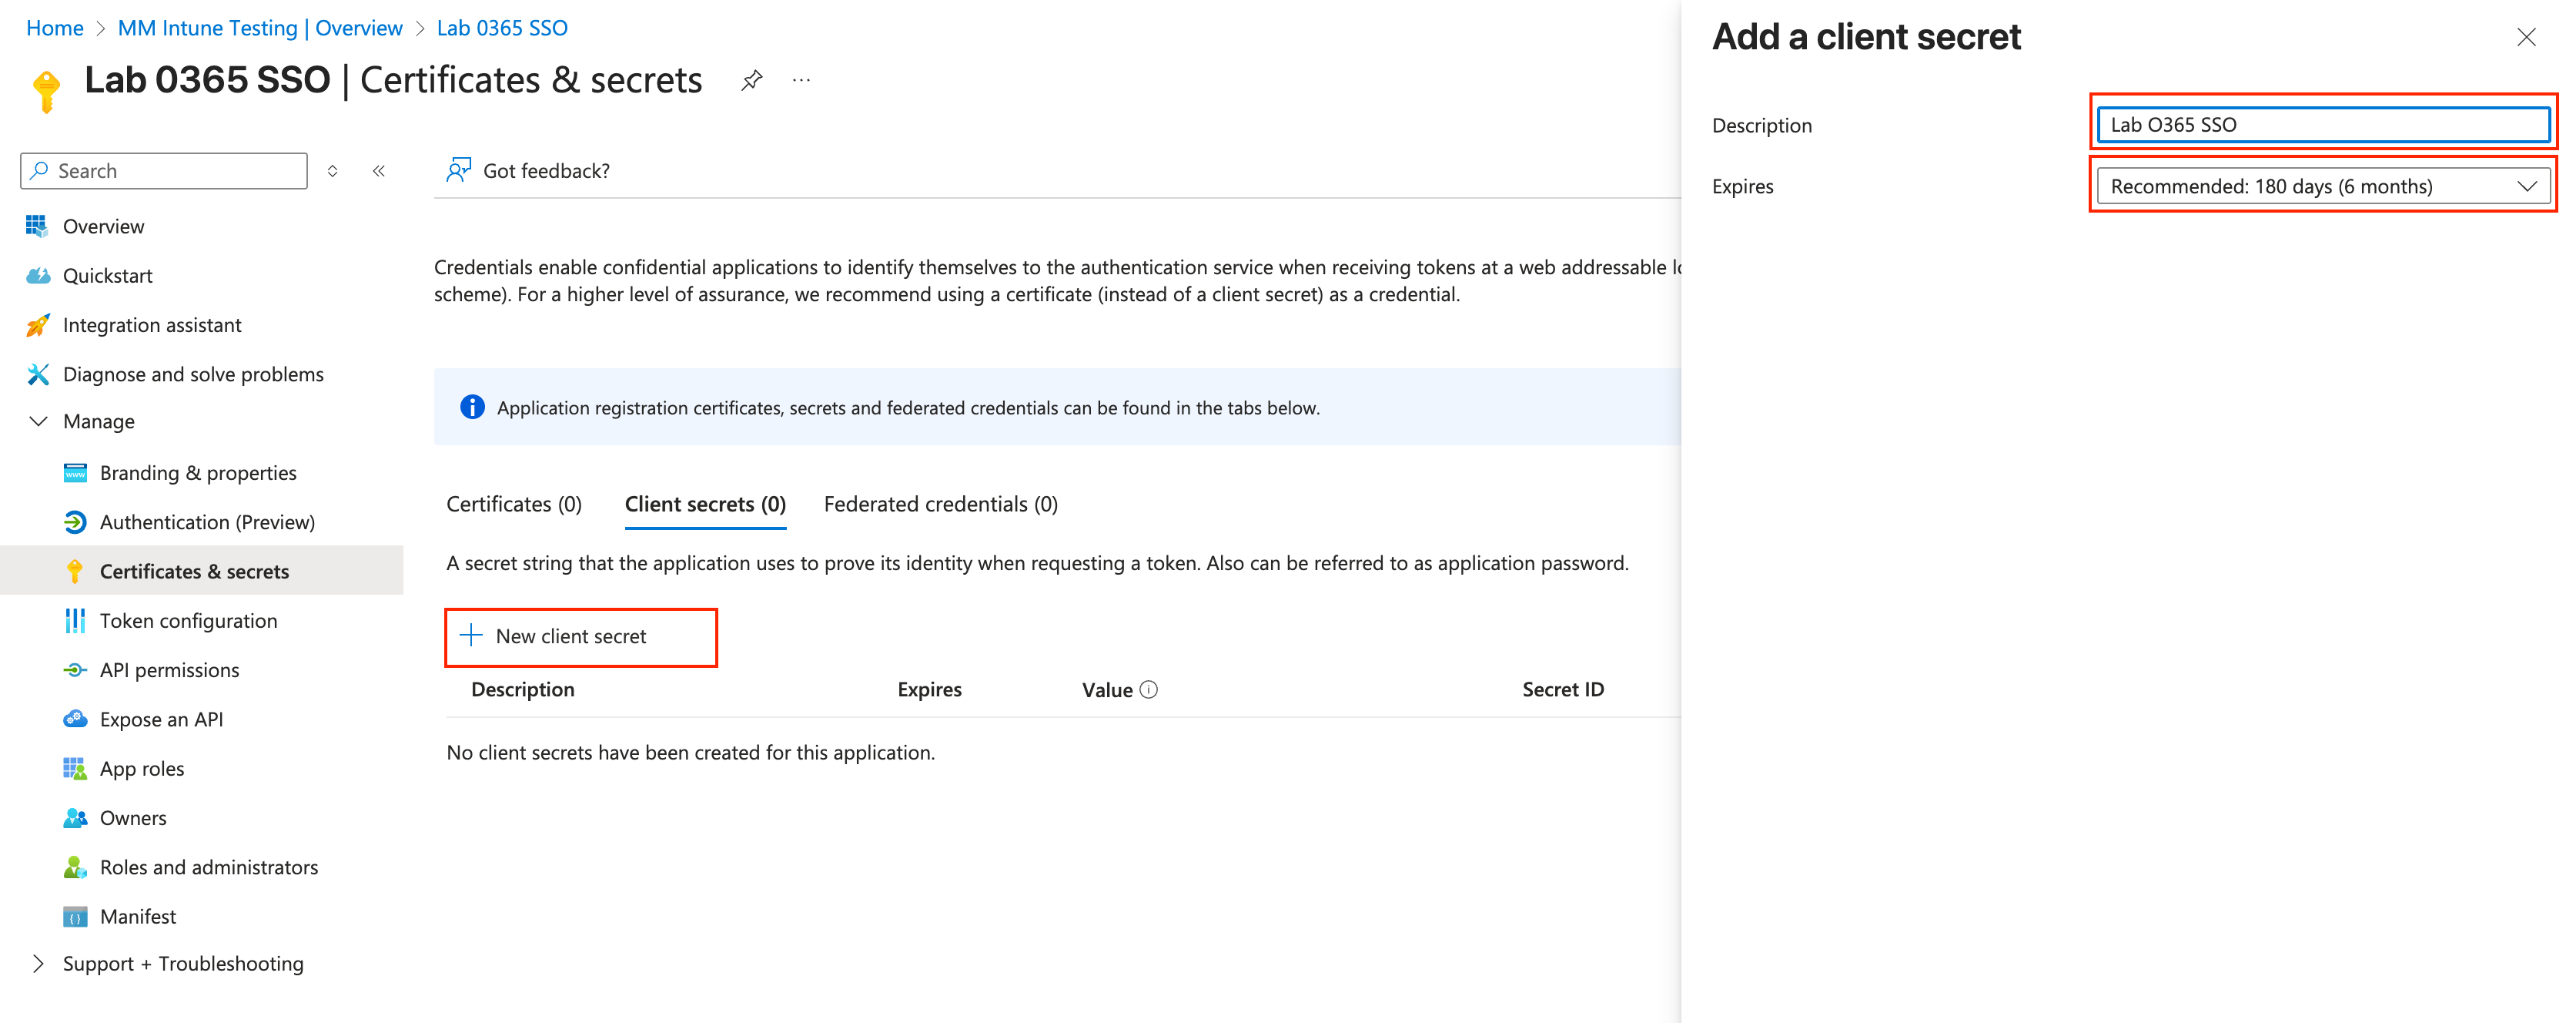Pin the Certificates & secrets page
This screenshot has height=1023, width=2576.
(751, 80)
